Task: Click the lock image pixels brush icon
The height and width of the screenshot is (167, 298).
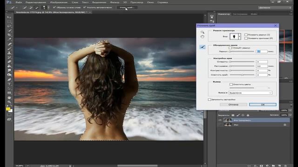Action: tap(238, 115)
